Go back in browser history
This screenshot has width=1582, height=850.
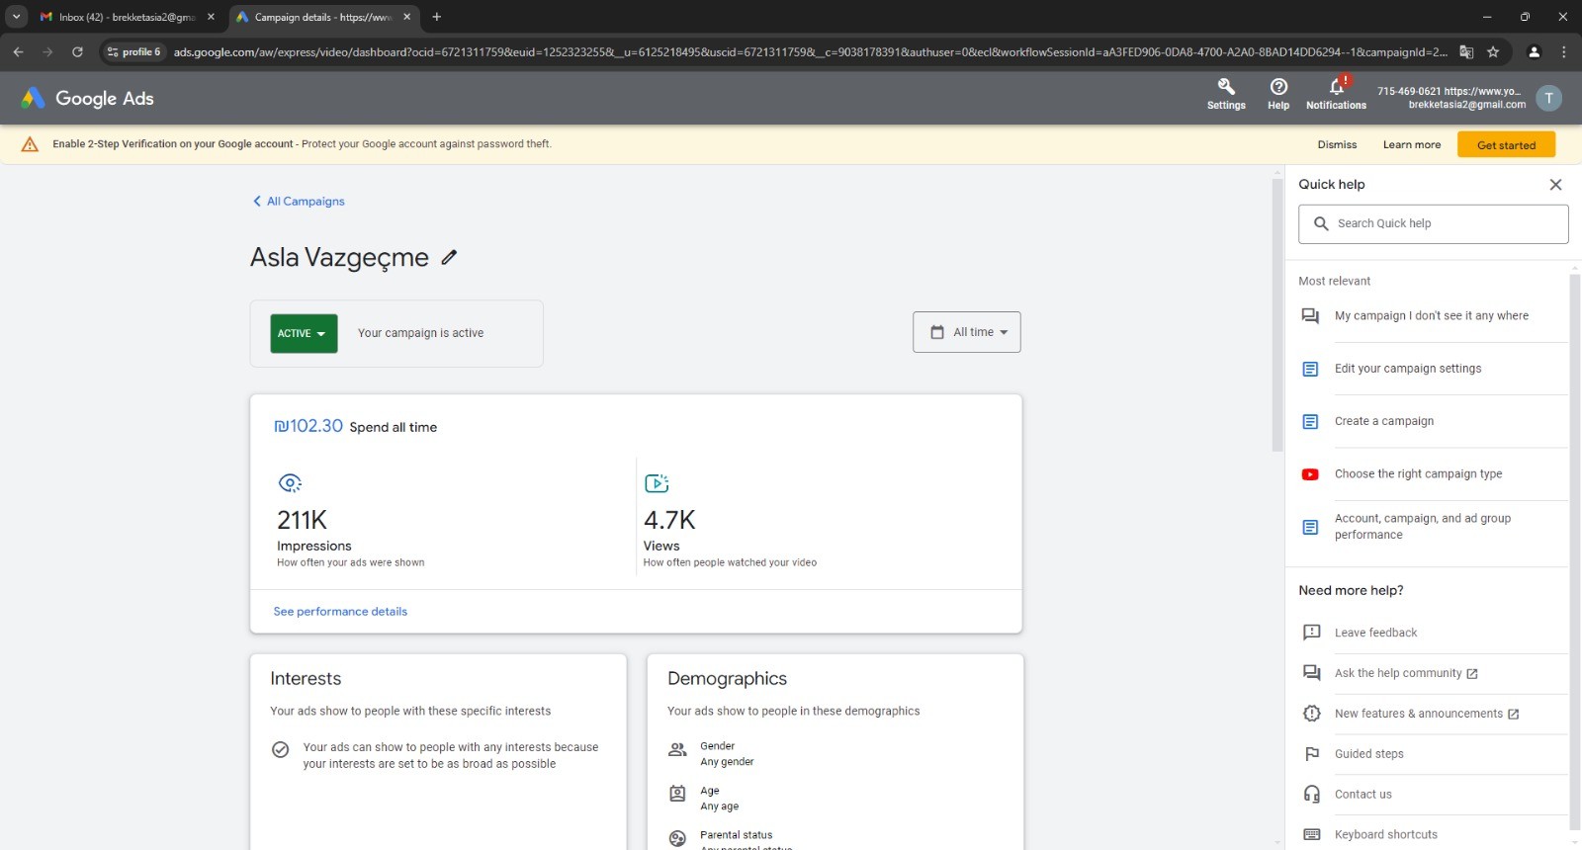point(18,52)
